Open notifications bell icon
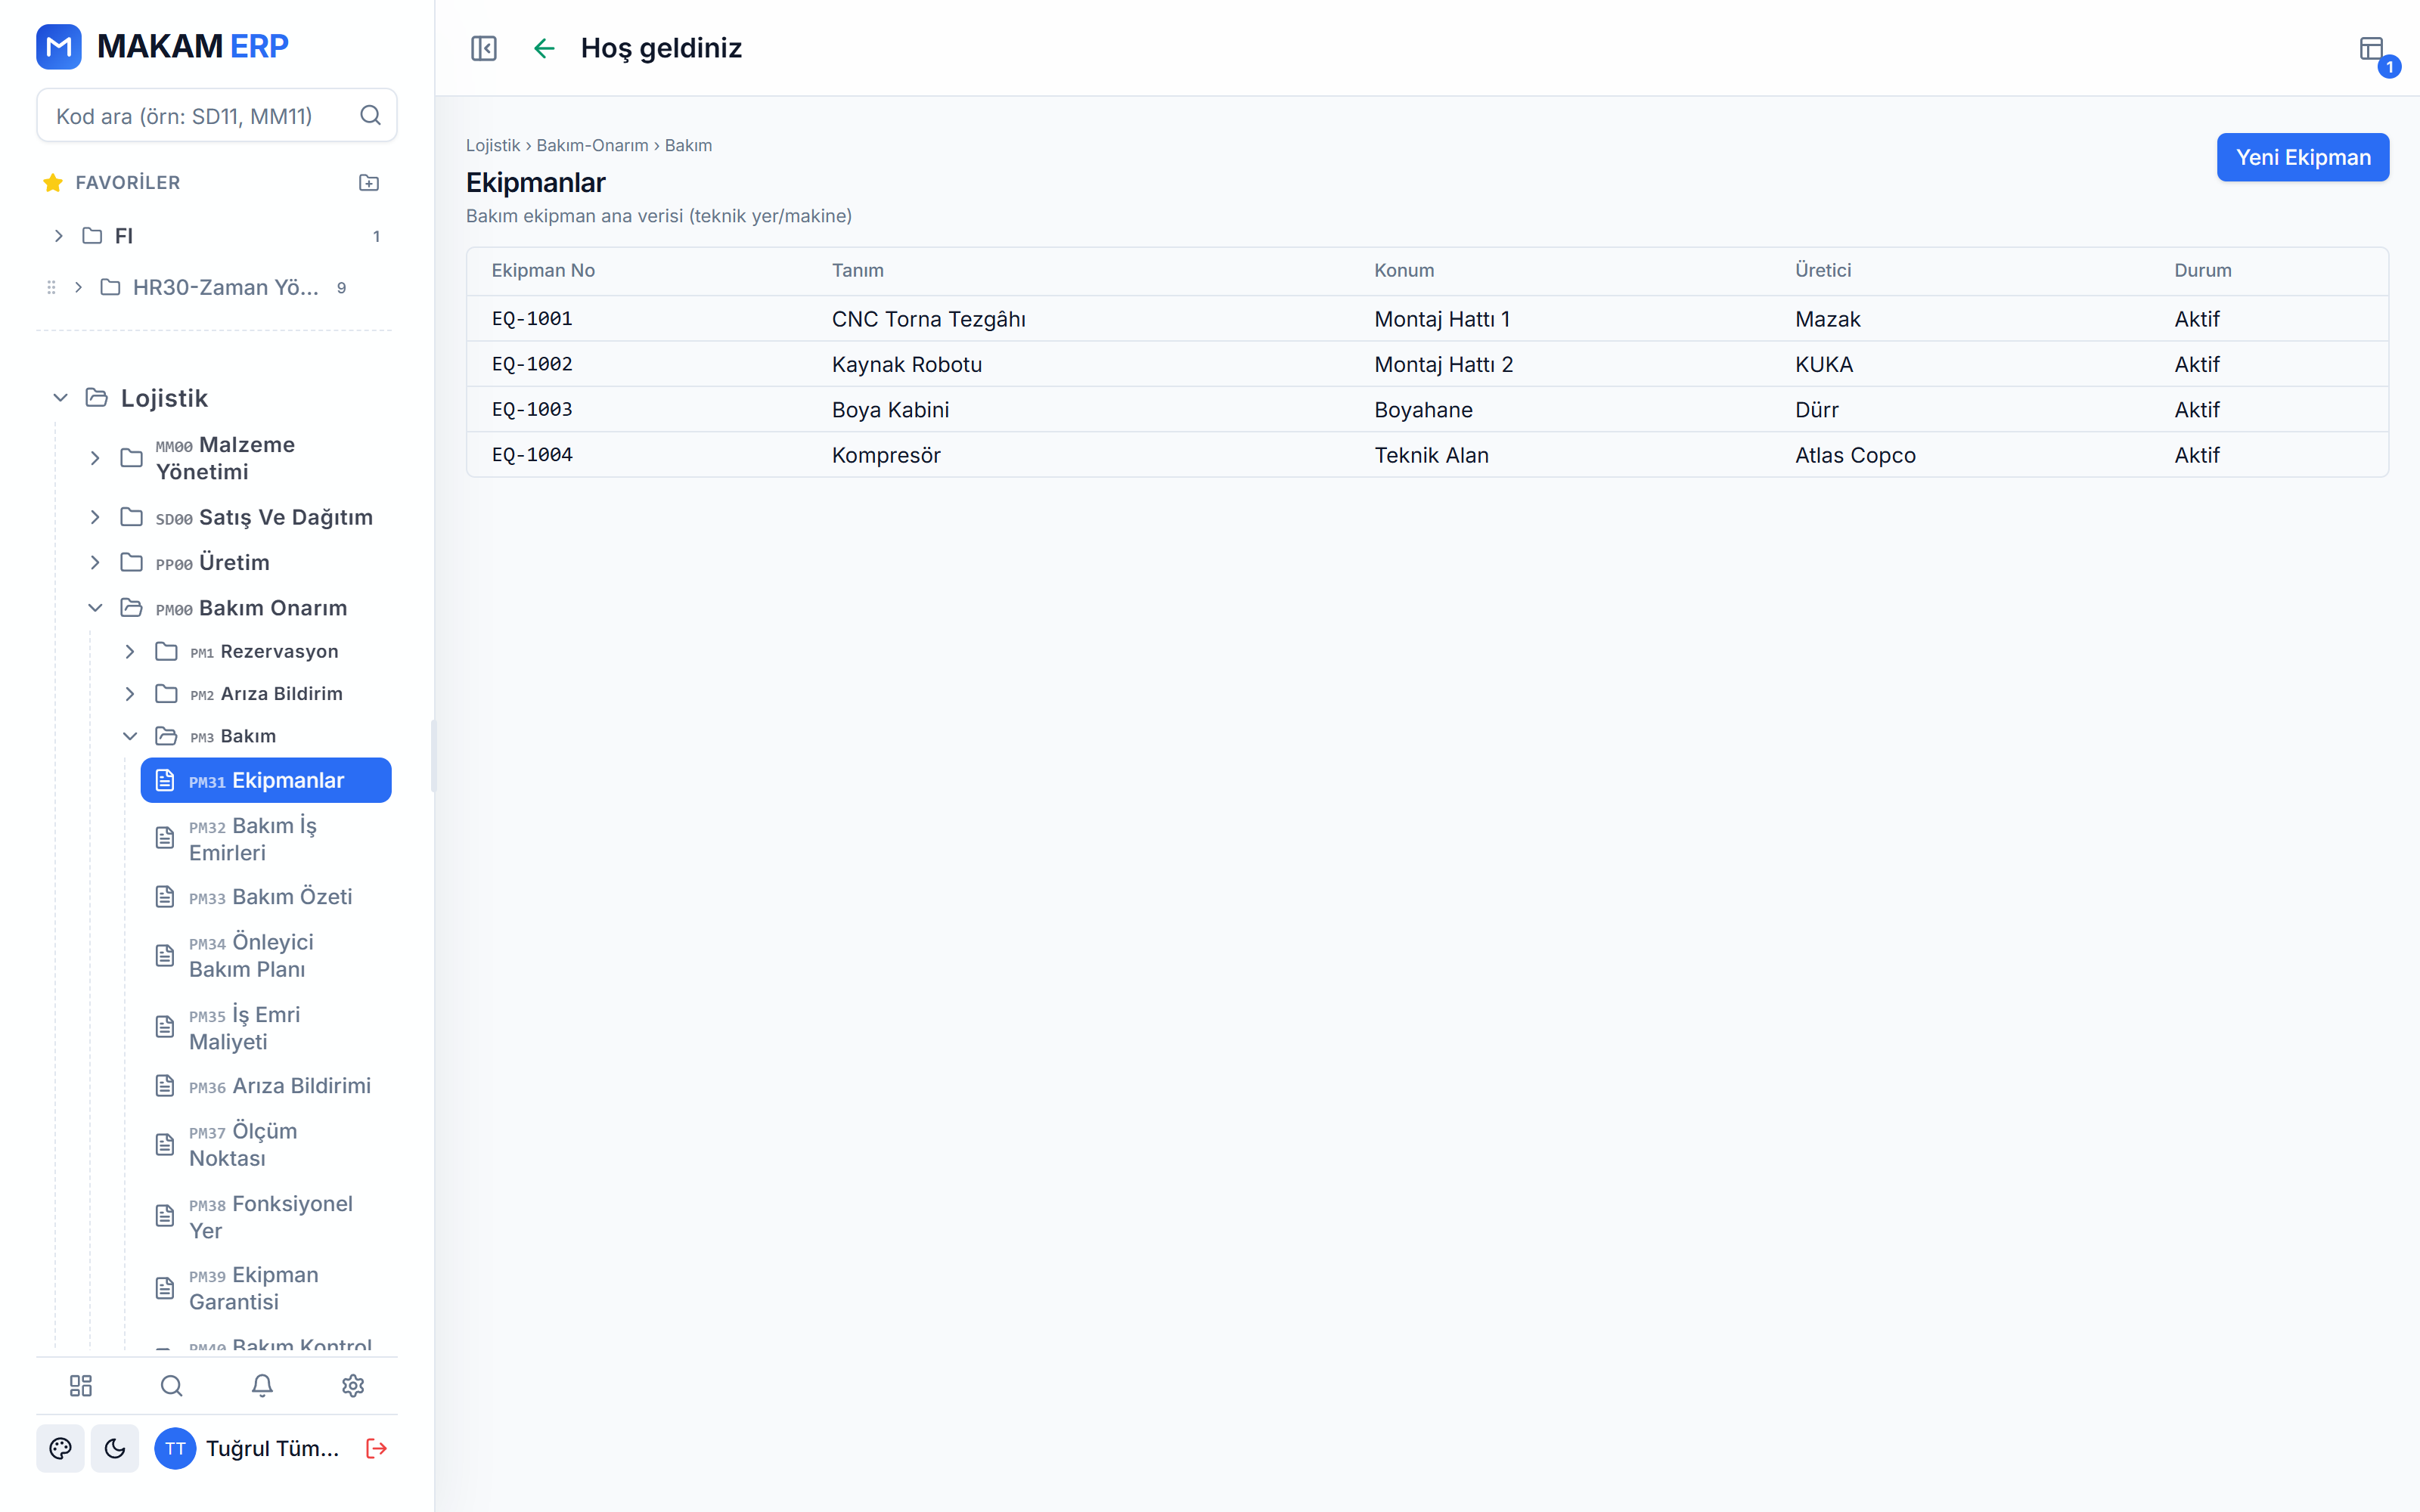Image resolution: width=2420 pixels, height=1512 pixels. pos(262,1385)
